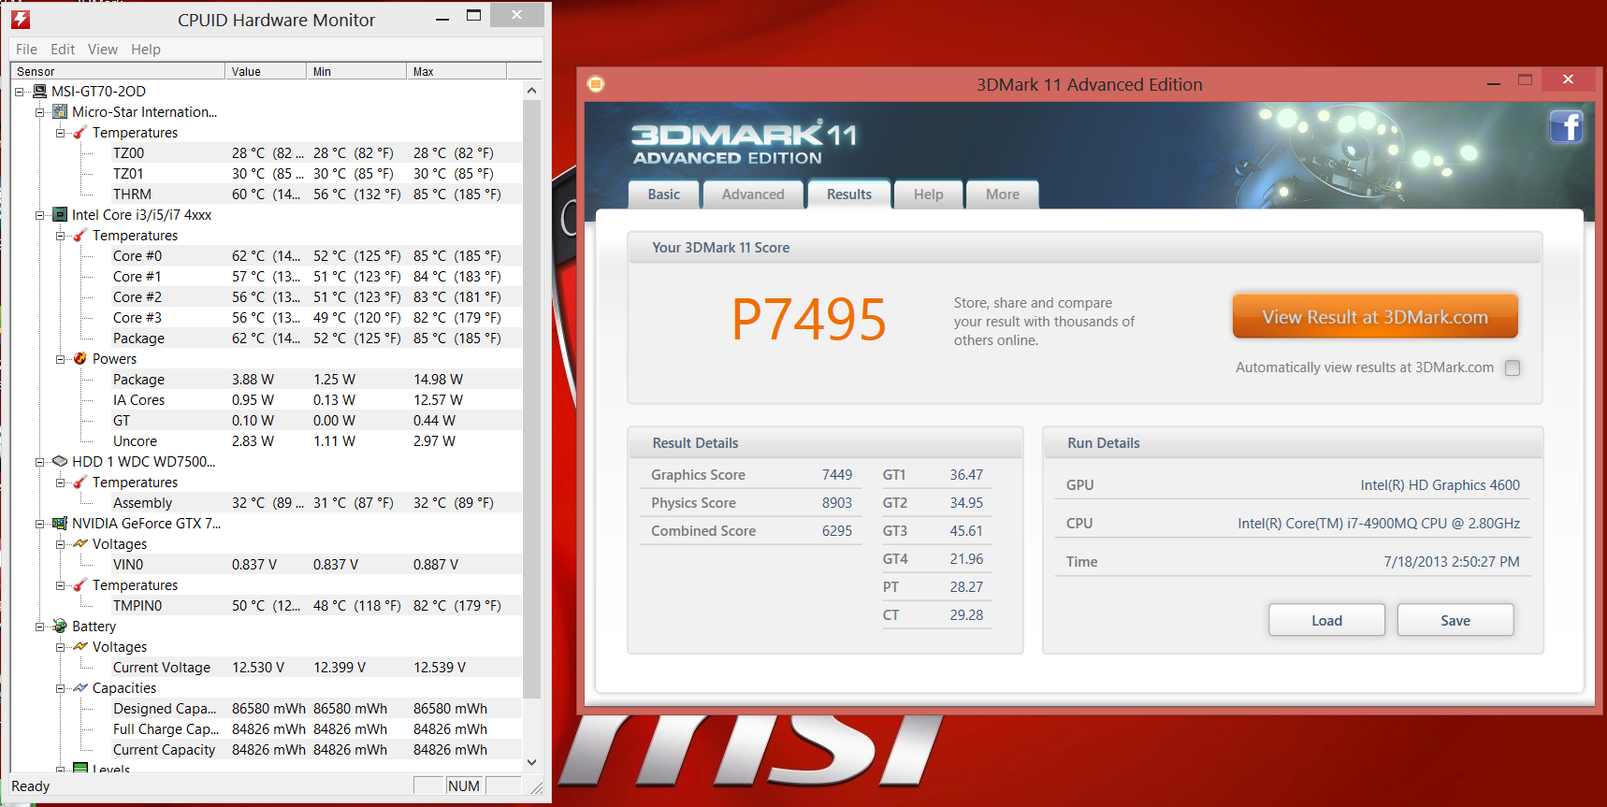1607x807 pixels.
Task: Click the CPUID Hardware Monitor lightning app icon
Action: point(21,19)
